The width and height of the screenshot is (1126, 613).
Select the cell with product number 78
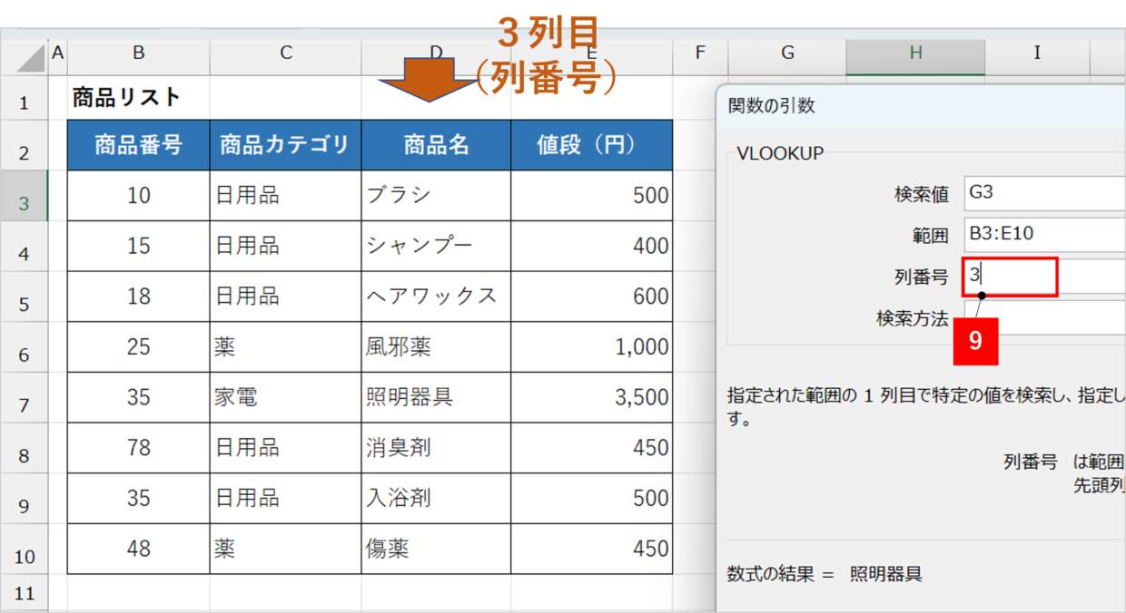pyautogui.click(x=138, y=447)
